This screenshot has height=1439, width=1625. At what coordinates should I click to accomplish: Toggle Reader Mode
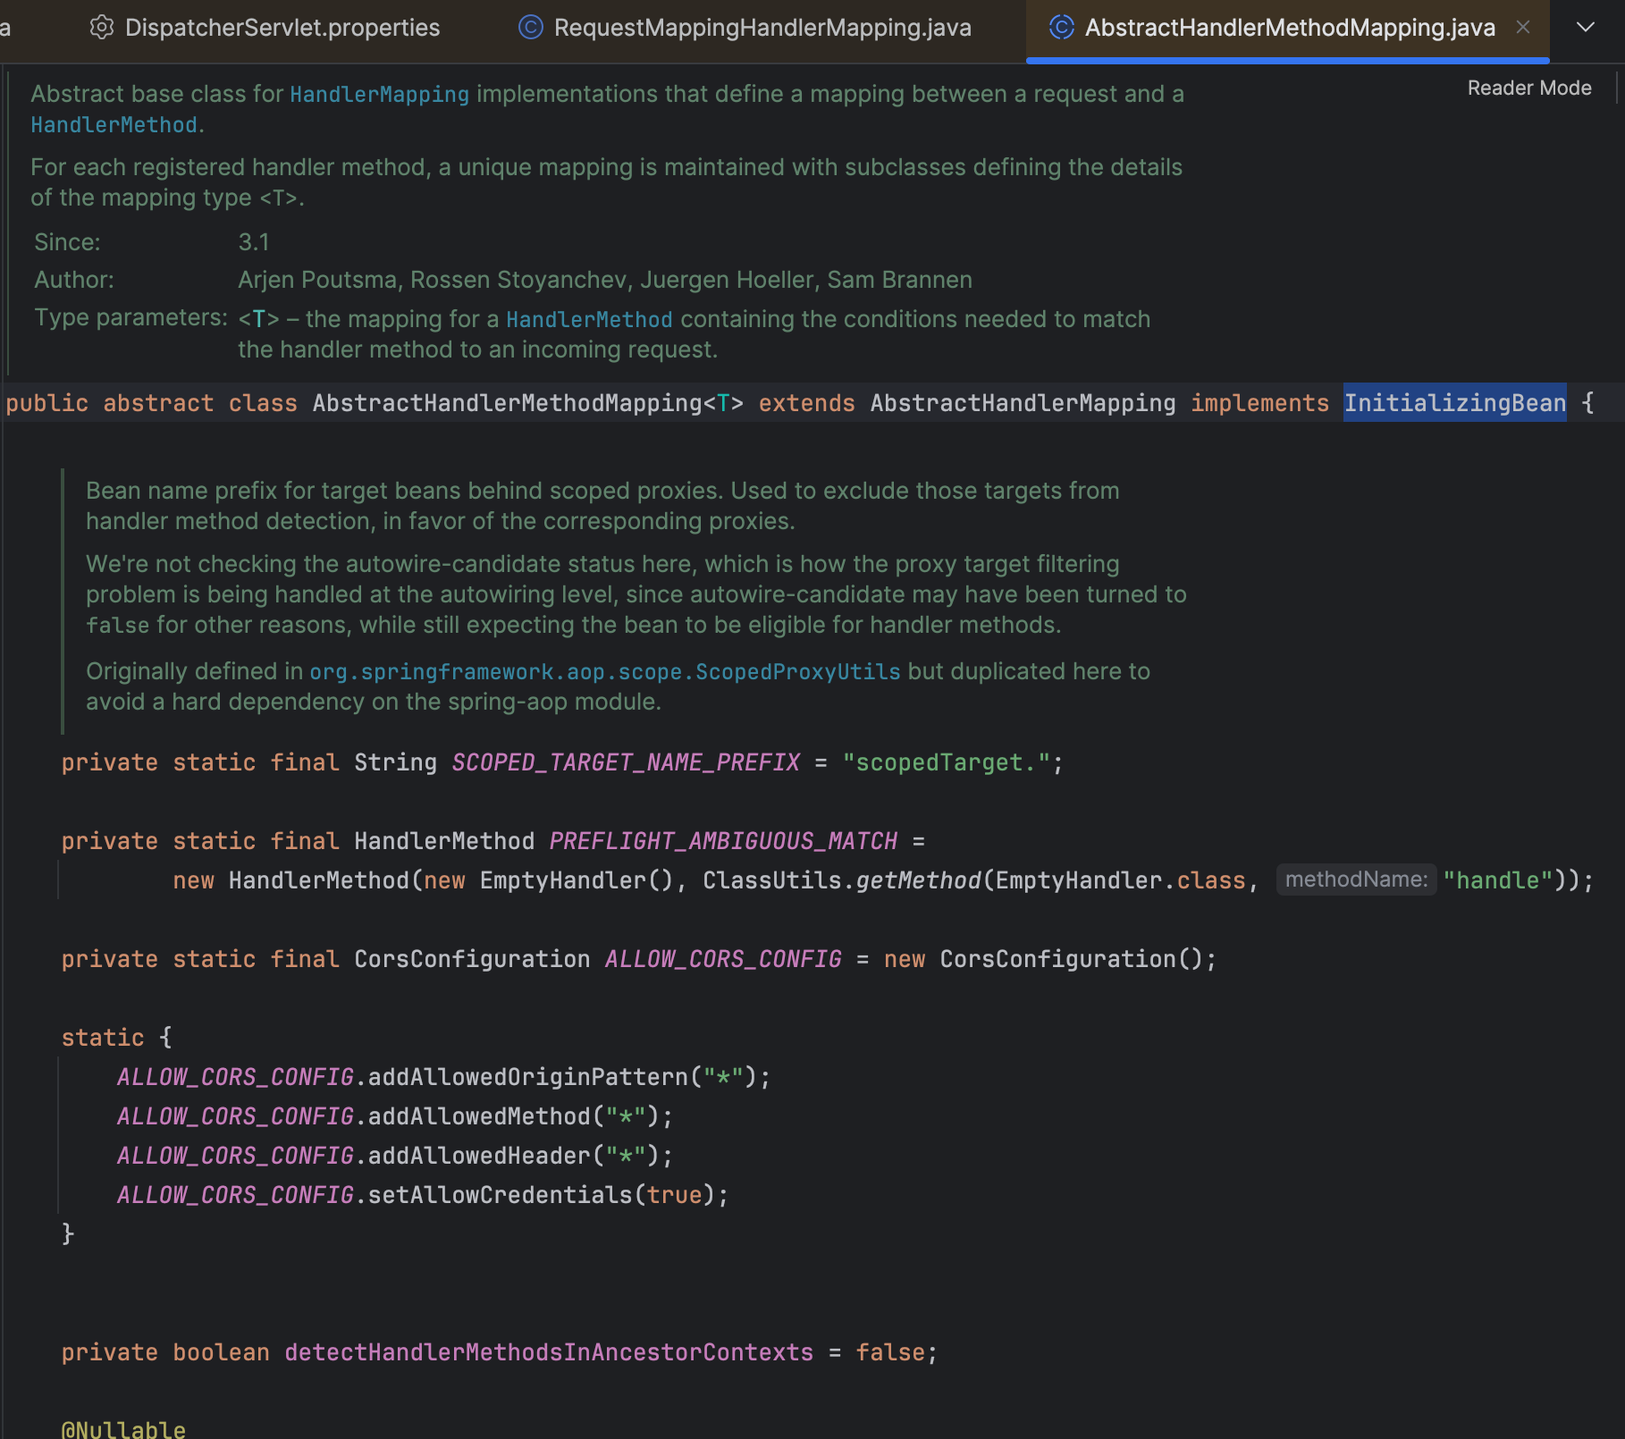click(1529, 88)
